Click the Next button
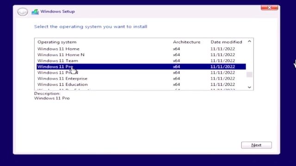 256,145
